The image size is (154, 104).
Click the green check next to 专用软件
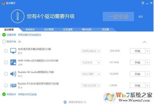tap(4, 94)
